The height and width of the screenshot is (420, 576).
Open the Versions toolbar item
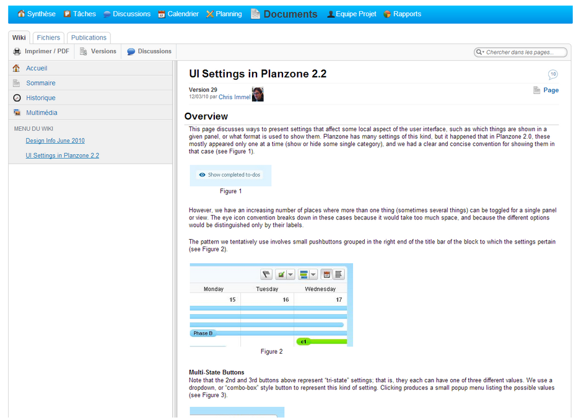[x=98, y=51]
